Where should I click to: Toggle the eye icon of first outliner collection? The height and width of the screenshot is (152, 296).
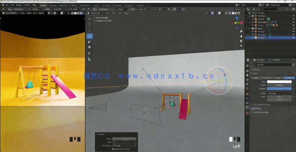click(293, 16)
